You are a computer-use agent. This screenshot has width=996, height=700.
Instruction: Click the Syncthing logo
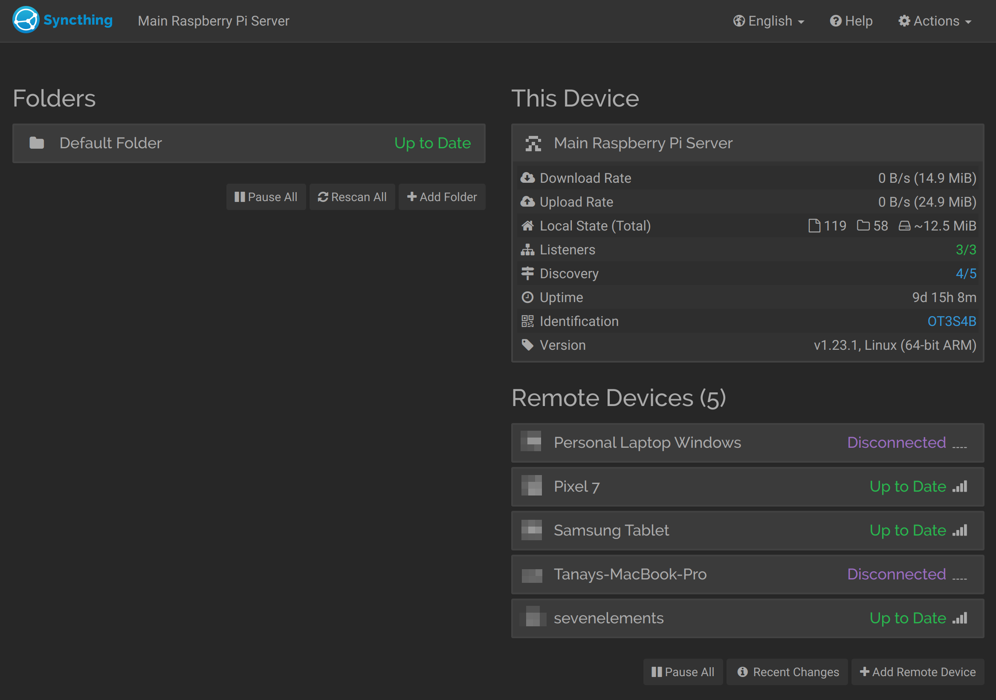[x=25, y=20]
